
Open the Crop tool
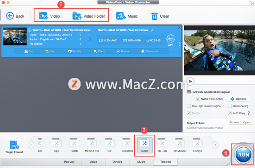50,51
